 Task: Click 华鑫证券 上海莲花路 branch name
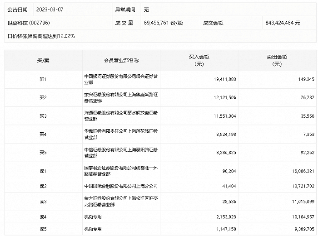(x=121, y=134)
